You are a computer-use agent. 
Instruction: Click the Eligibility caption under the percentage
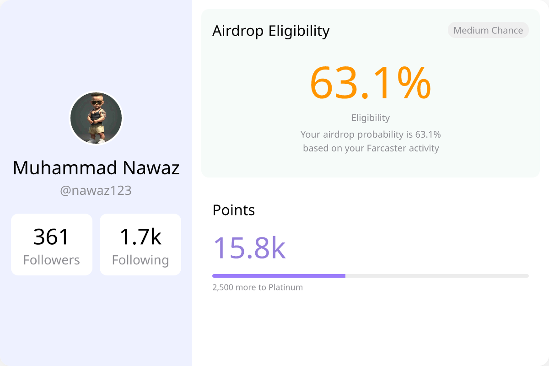371,118
